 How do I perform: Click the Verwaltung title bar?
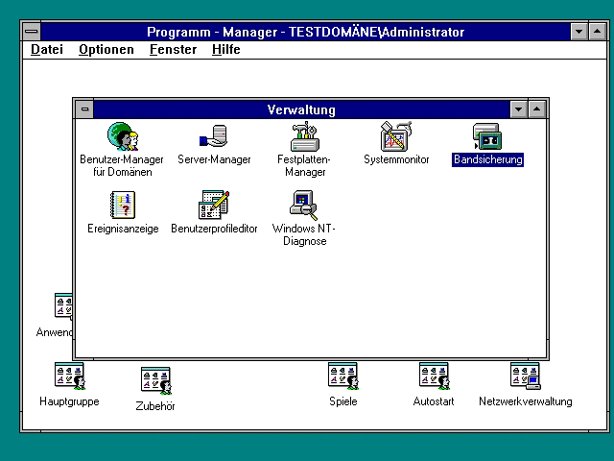click(301, 109)
